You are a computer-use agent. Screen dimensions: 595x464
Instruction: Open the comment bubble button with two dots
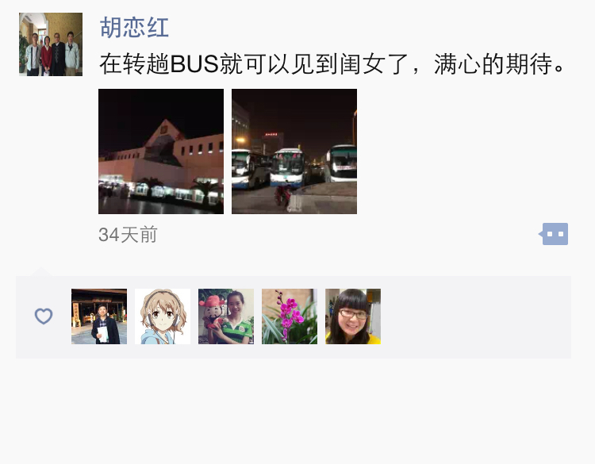[554, 234]
